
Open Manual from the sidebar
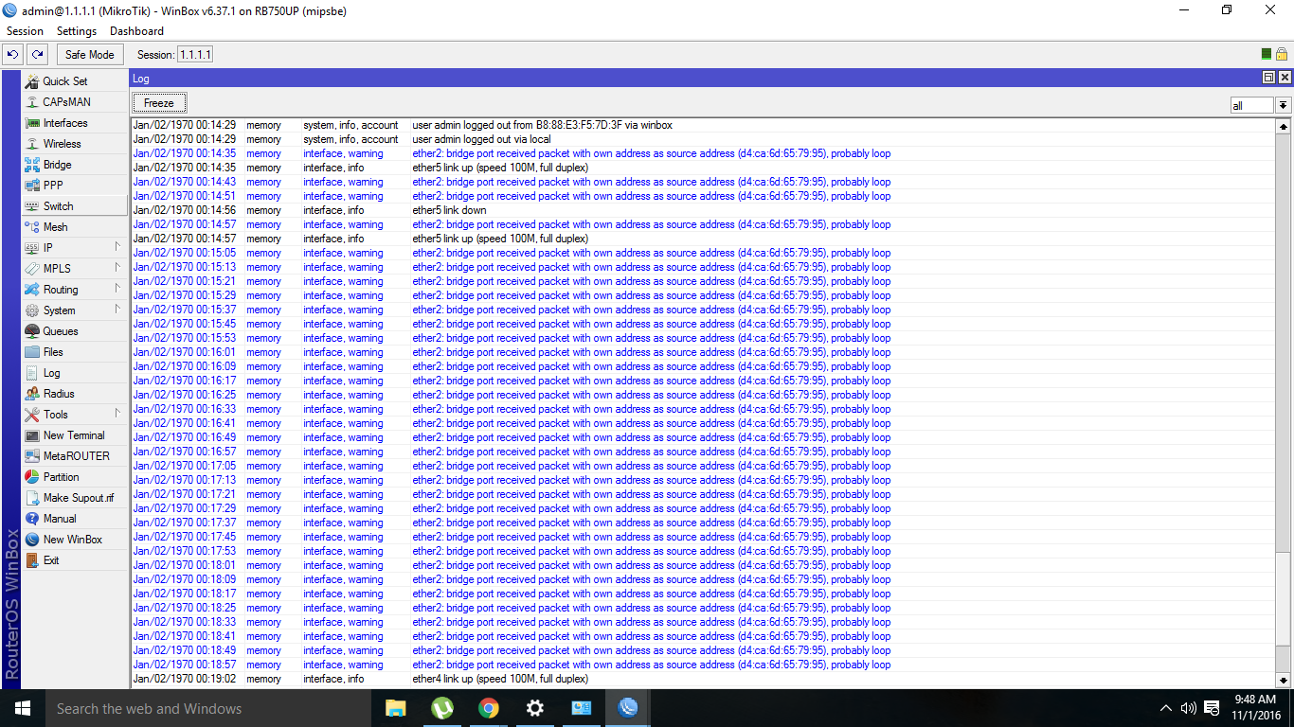[x=74, y=519]
